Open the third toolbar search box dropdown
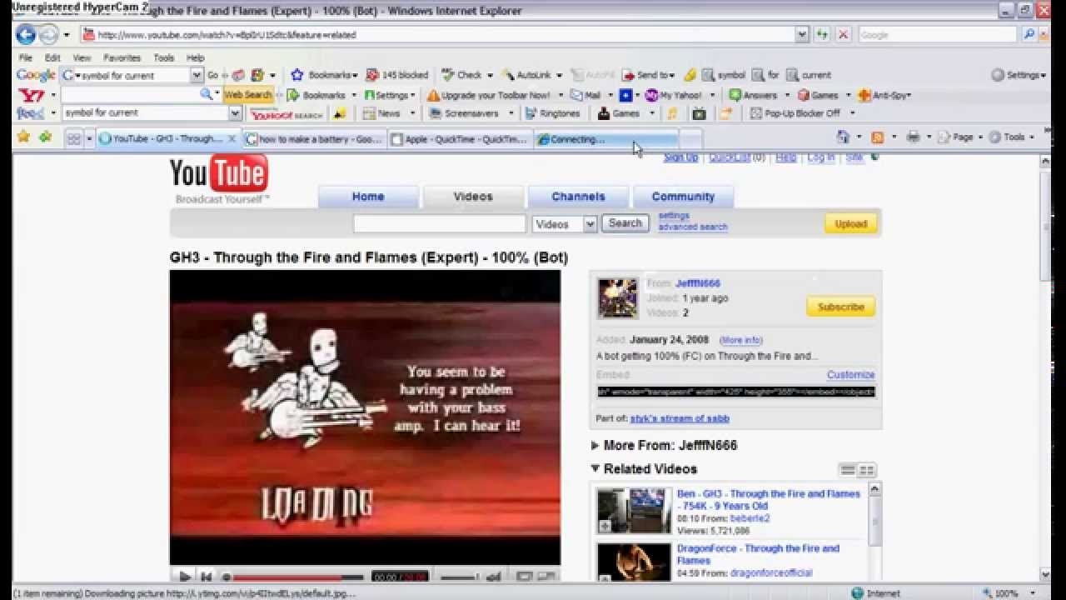 235,113
